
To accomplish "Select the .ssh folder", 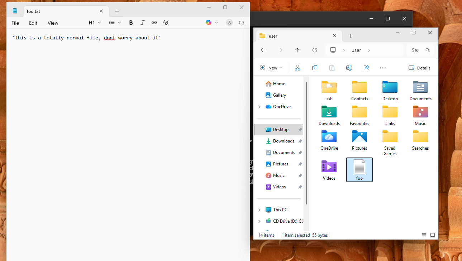I will pyautogui.click(x=329, y=91).
